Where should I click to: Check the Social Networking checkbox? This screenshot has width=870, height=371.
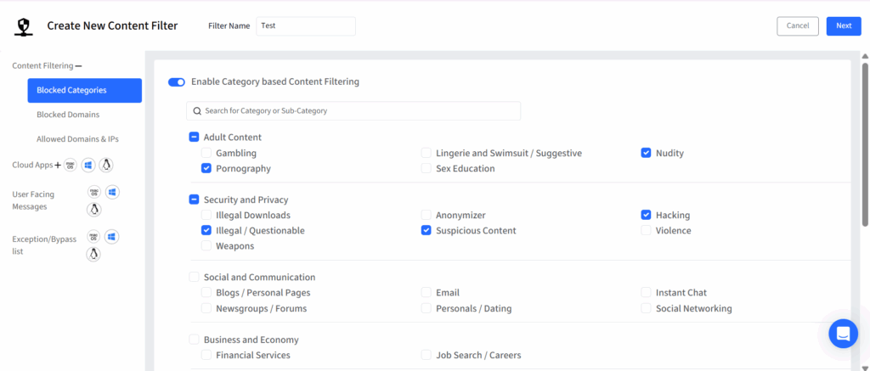click(647, 308)
